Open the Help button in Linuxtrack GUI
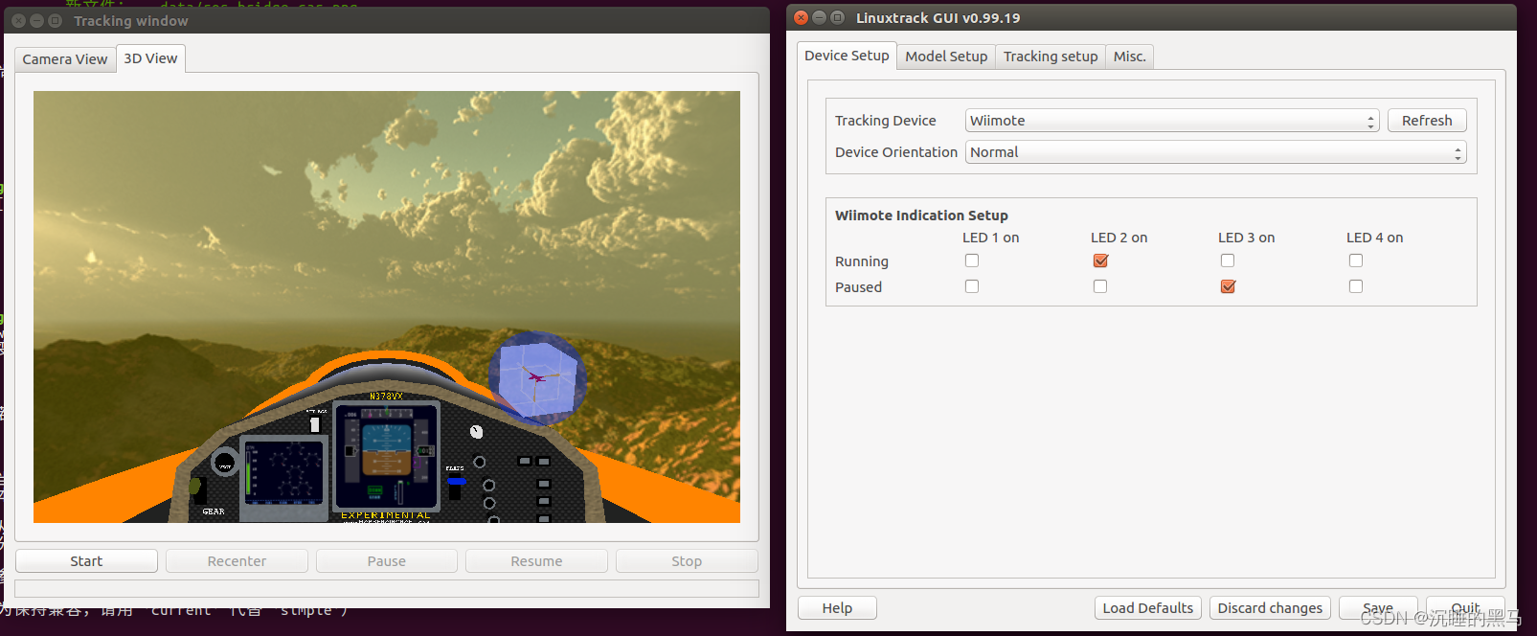 click(x=837, y=608)
